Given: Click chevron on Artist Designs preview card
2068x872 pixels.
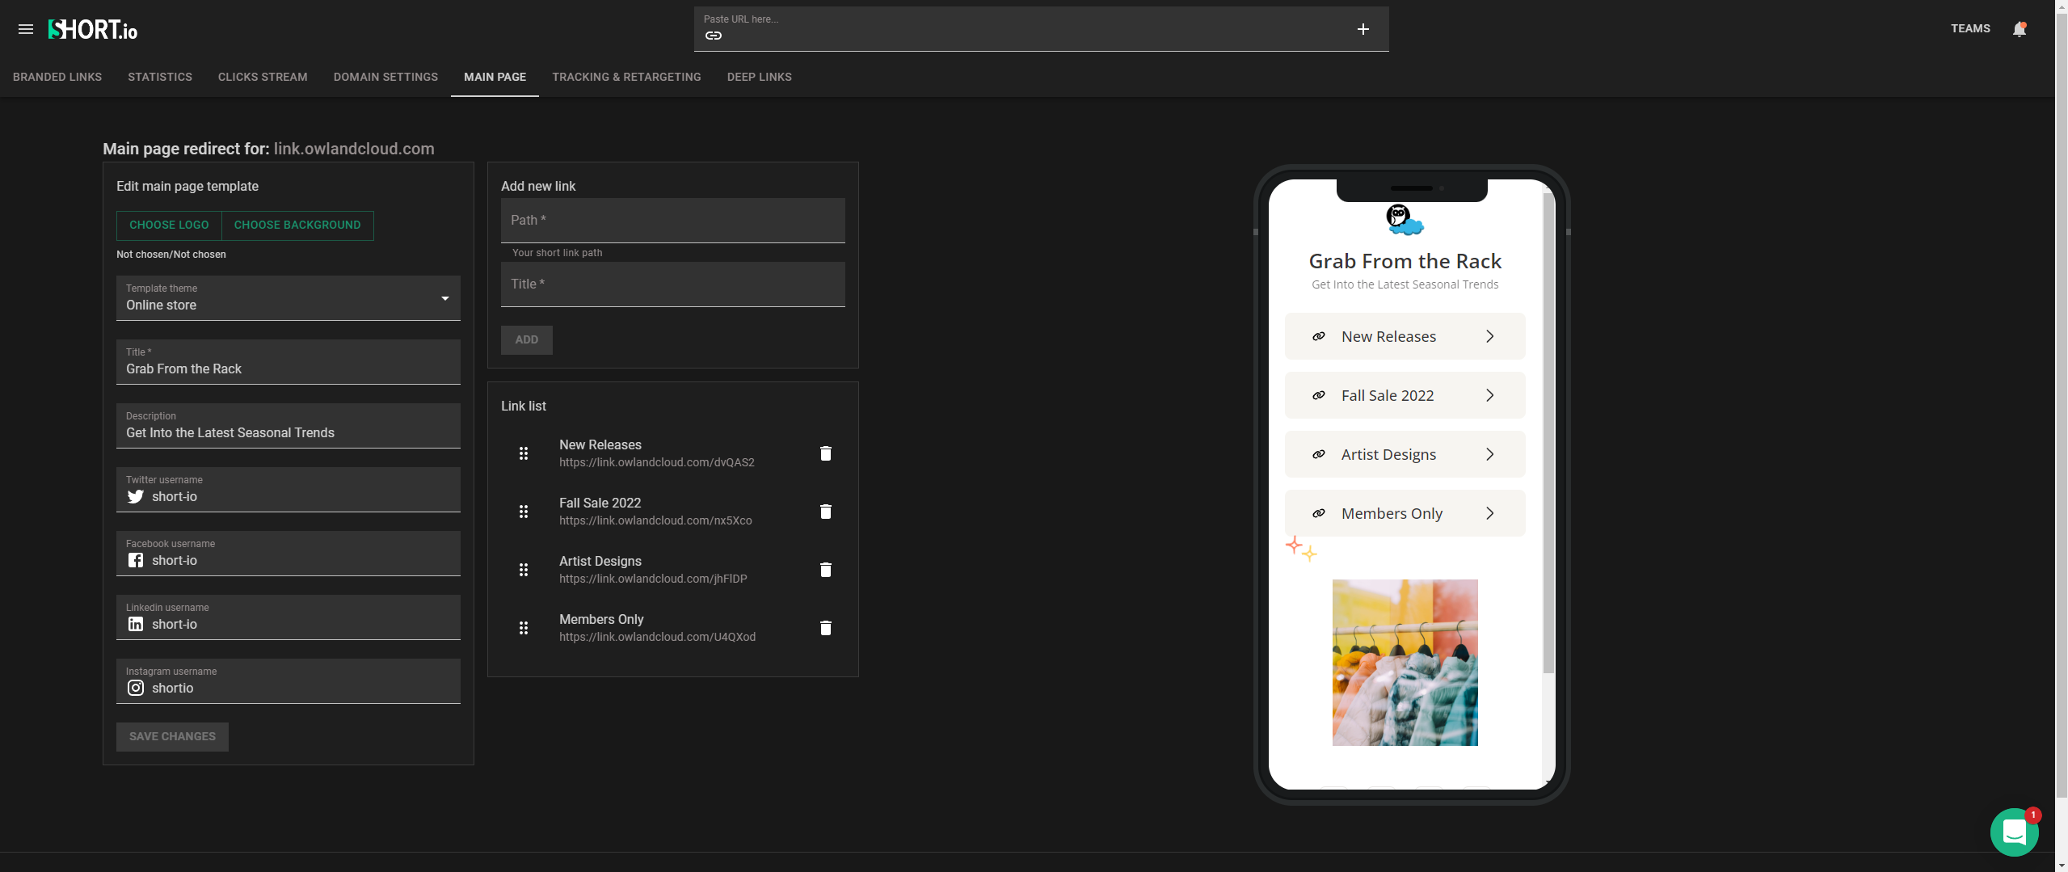Looking at the screenshot, I should [1489, 454].
